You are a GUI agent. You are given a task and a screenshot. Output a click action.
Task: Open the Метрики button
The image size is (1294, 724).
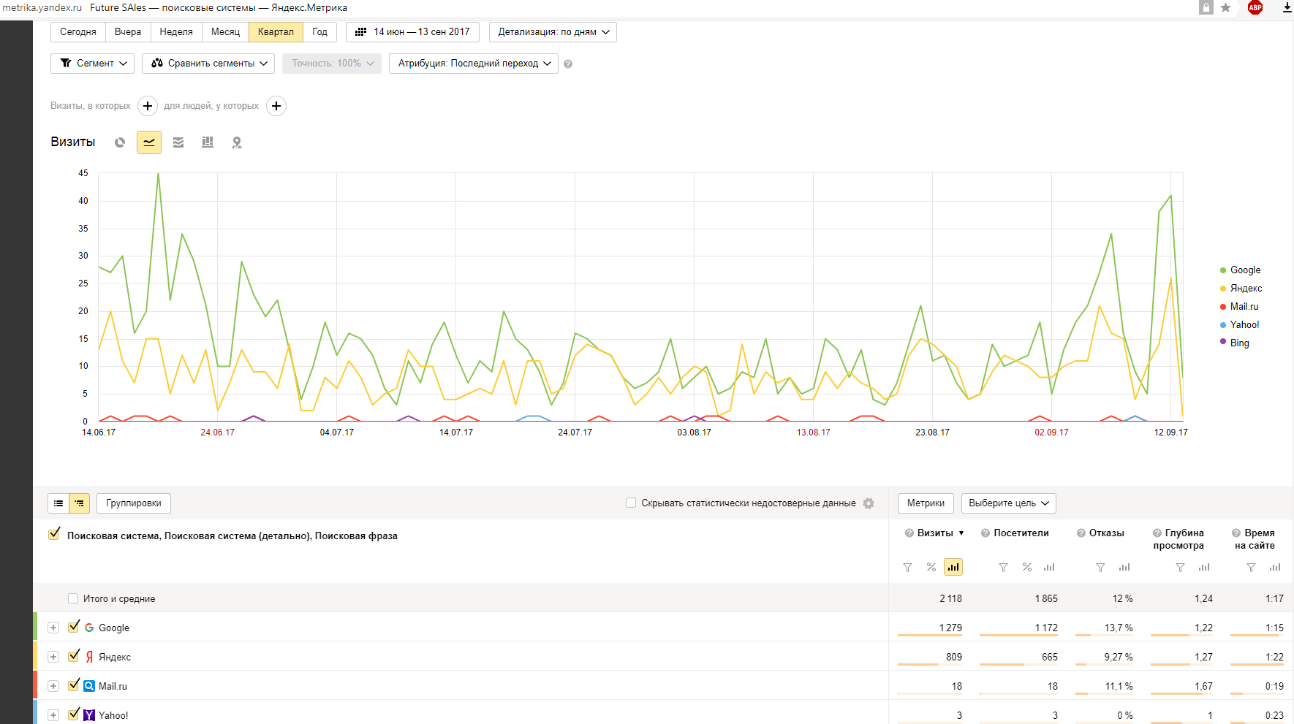coord(926,503)
